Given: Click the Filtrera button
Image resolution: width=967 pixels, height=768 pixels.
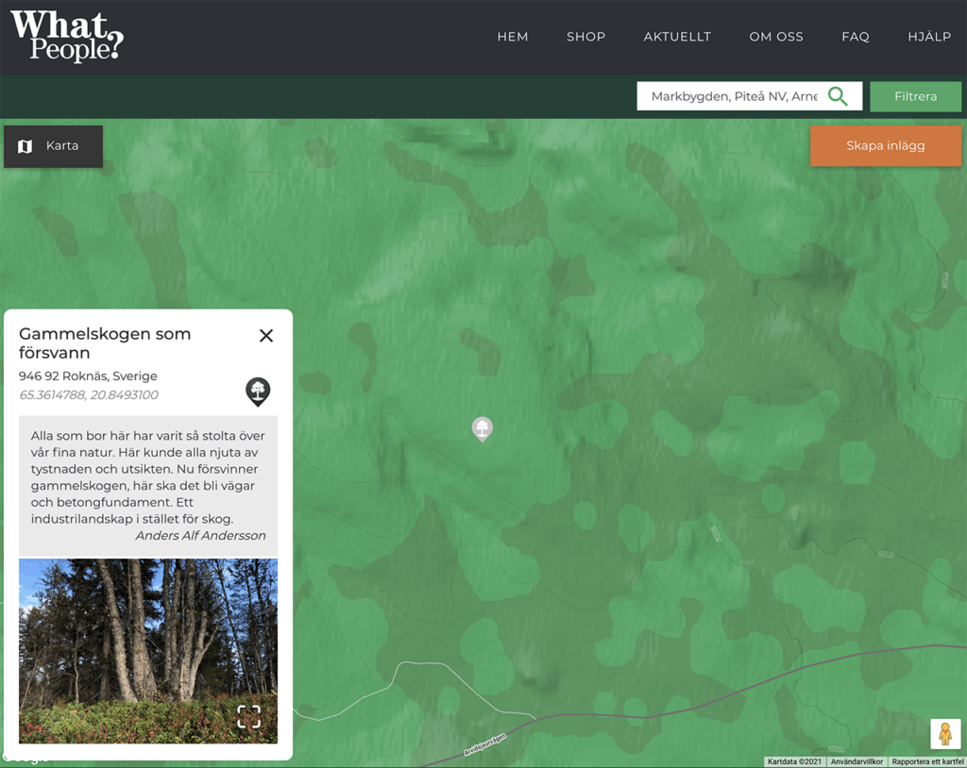Looking at the screenshot, I should pyautogui.click(x=915, y=97).
